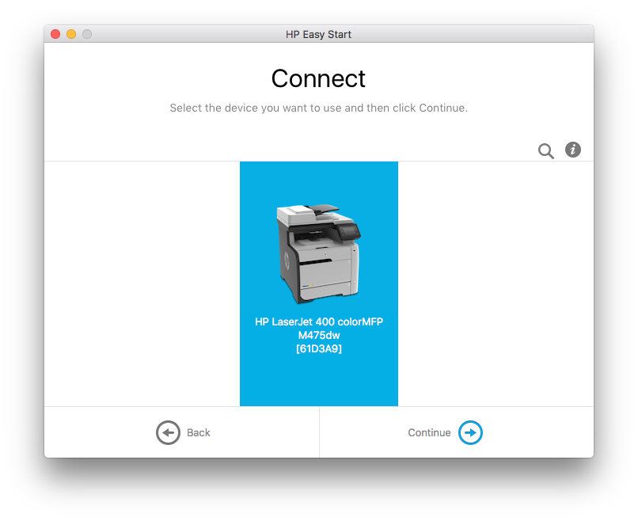Screen dimensions: 638x521
Task: Close the HP Easy Start window
Action: [x=55, y=34]
